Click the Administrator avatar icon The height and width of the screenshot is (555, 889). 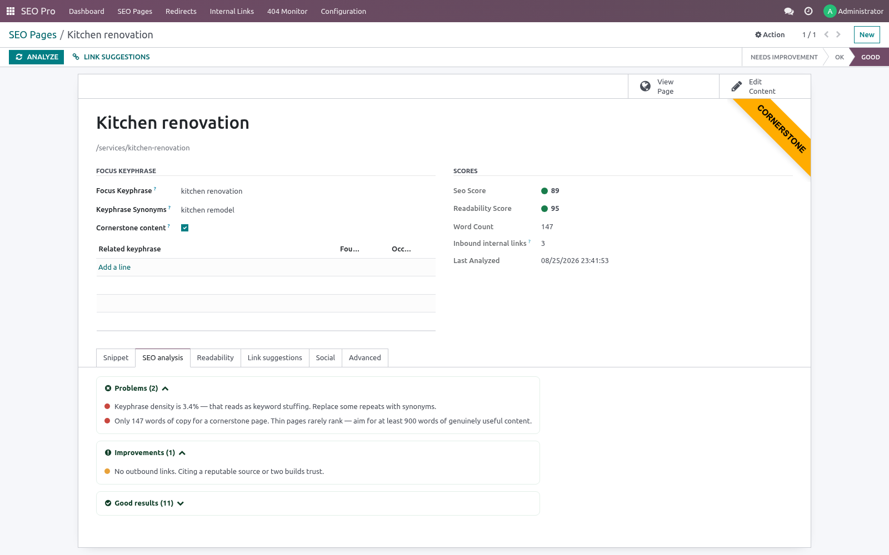(x=830, y=11)
